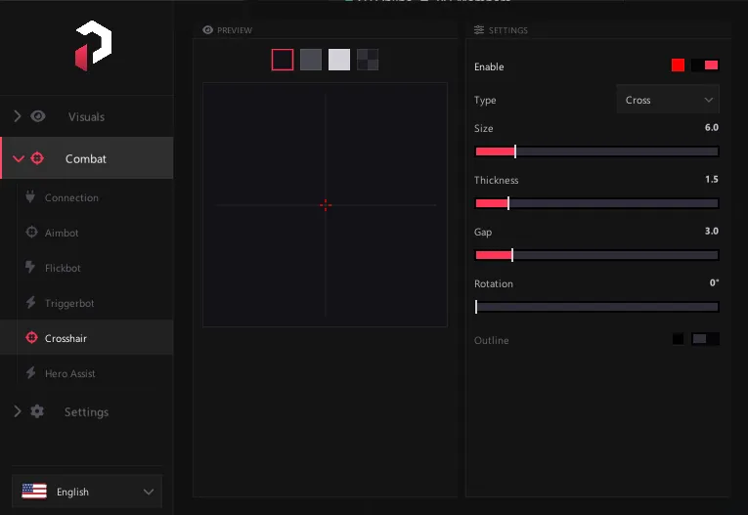Viewport: 748px width, 515px height.
Task: Click the Outline label
Action: 492,340
